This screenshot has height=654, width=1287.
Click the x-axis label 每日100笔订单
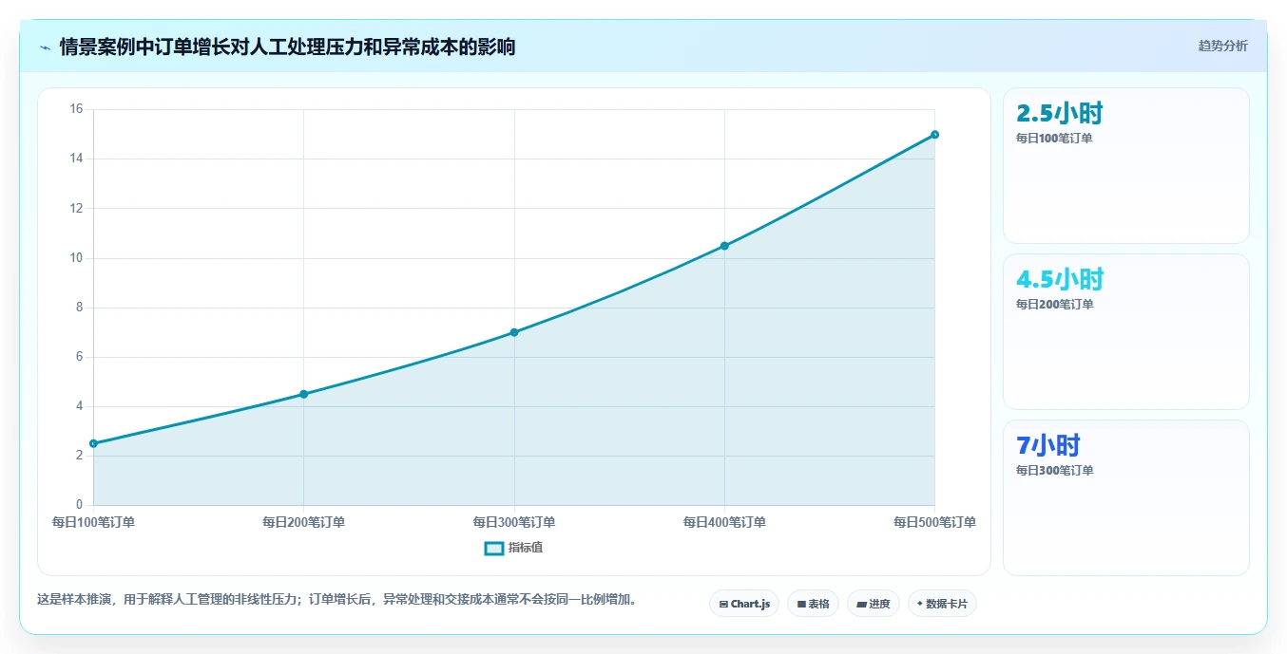coord(93,522)
